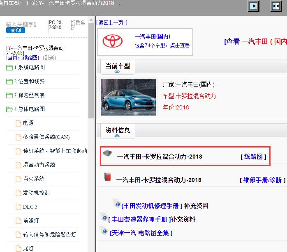The image size is (287, 252).
Task: Click document icon next to 转向信号和危险警告灯
Action: click(19, 235)
